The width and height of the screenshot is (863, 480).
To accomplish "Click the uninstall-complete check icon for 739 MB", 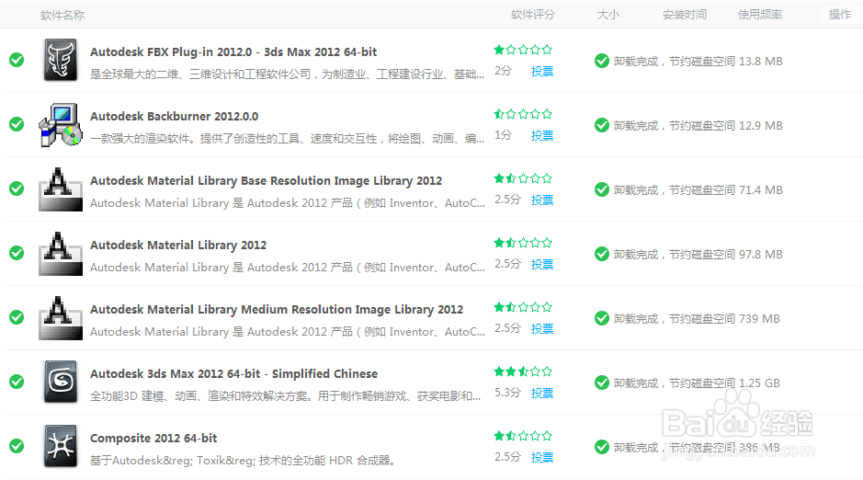I will pos(602,319).
